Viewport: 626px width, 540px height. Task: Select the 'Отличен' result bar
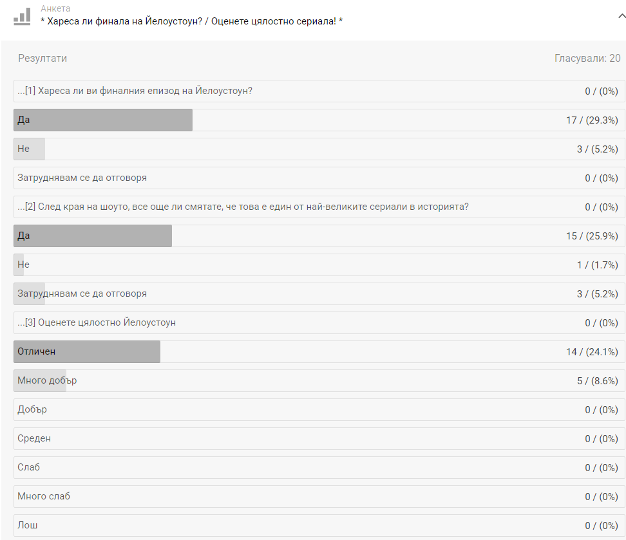tap(87, 352)
